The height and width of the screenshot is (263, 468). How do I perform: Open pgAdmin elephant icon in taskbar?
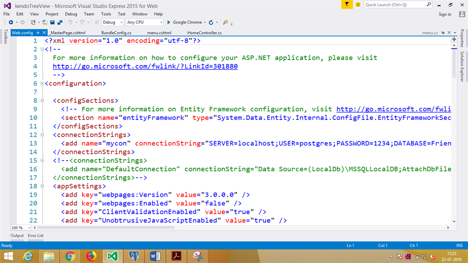pyautogui.click(x=134, y=255)
